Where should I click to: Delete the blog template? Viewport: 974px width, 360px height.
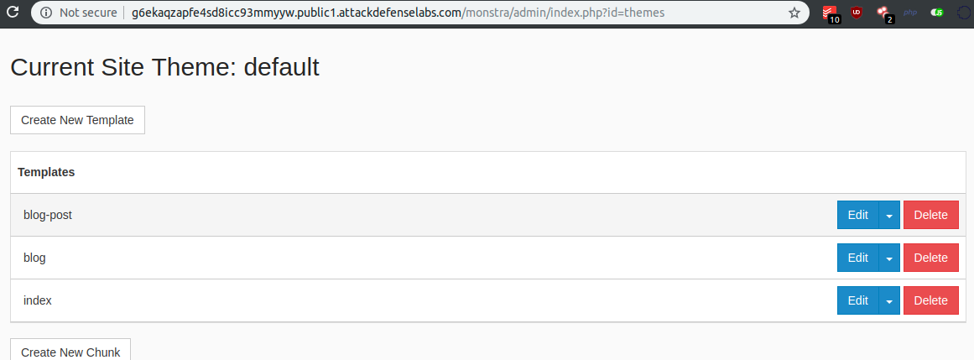tap(930, 258)
